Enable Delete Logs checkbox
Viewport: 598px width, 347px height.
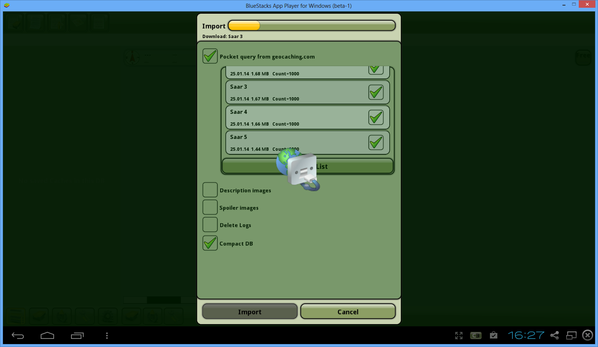[210, 225]
